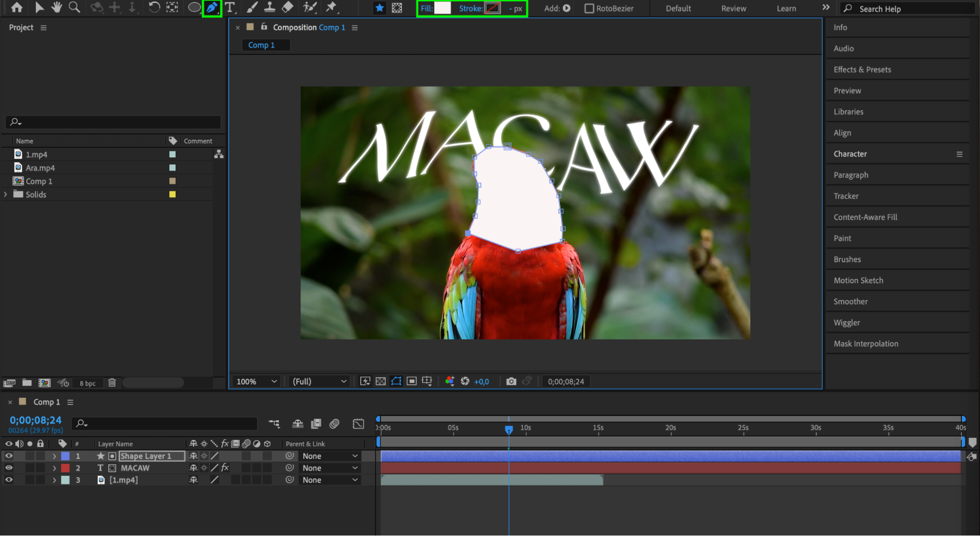Select the Puppet Pin tool

(331, 7)
